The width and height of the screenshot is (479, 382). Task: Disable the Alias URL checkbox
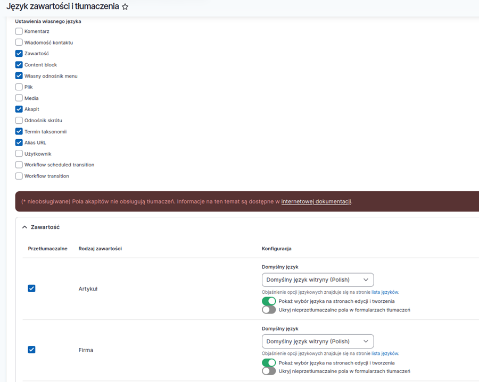click(19, 143)
